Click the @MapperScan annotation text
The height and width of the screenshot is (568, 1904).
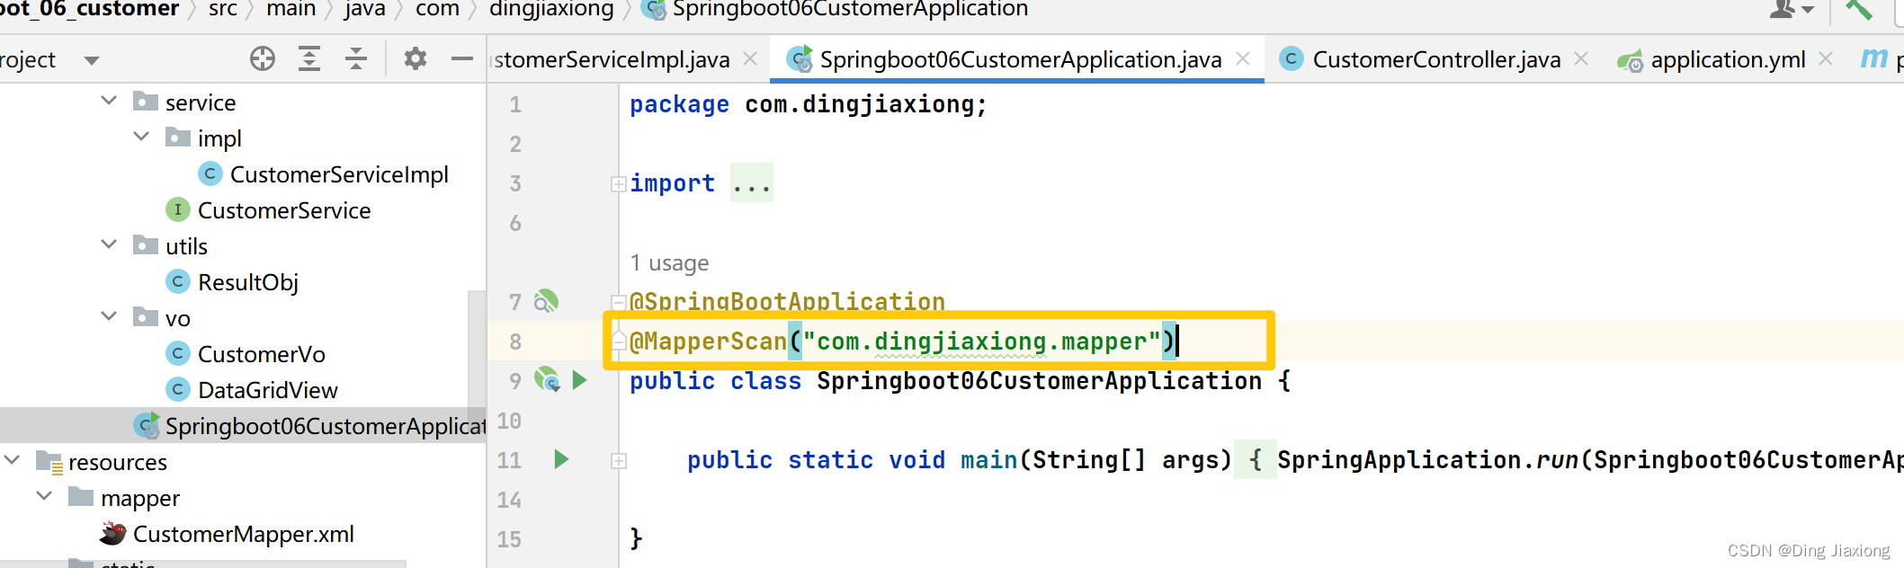point(709,342)
